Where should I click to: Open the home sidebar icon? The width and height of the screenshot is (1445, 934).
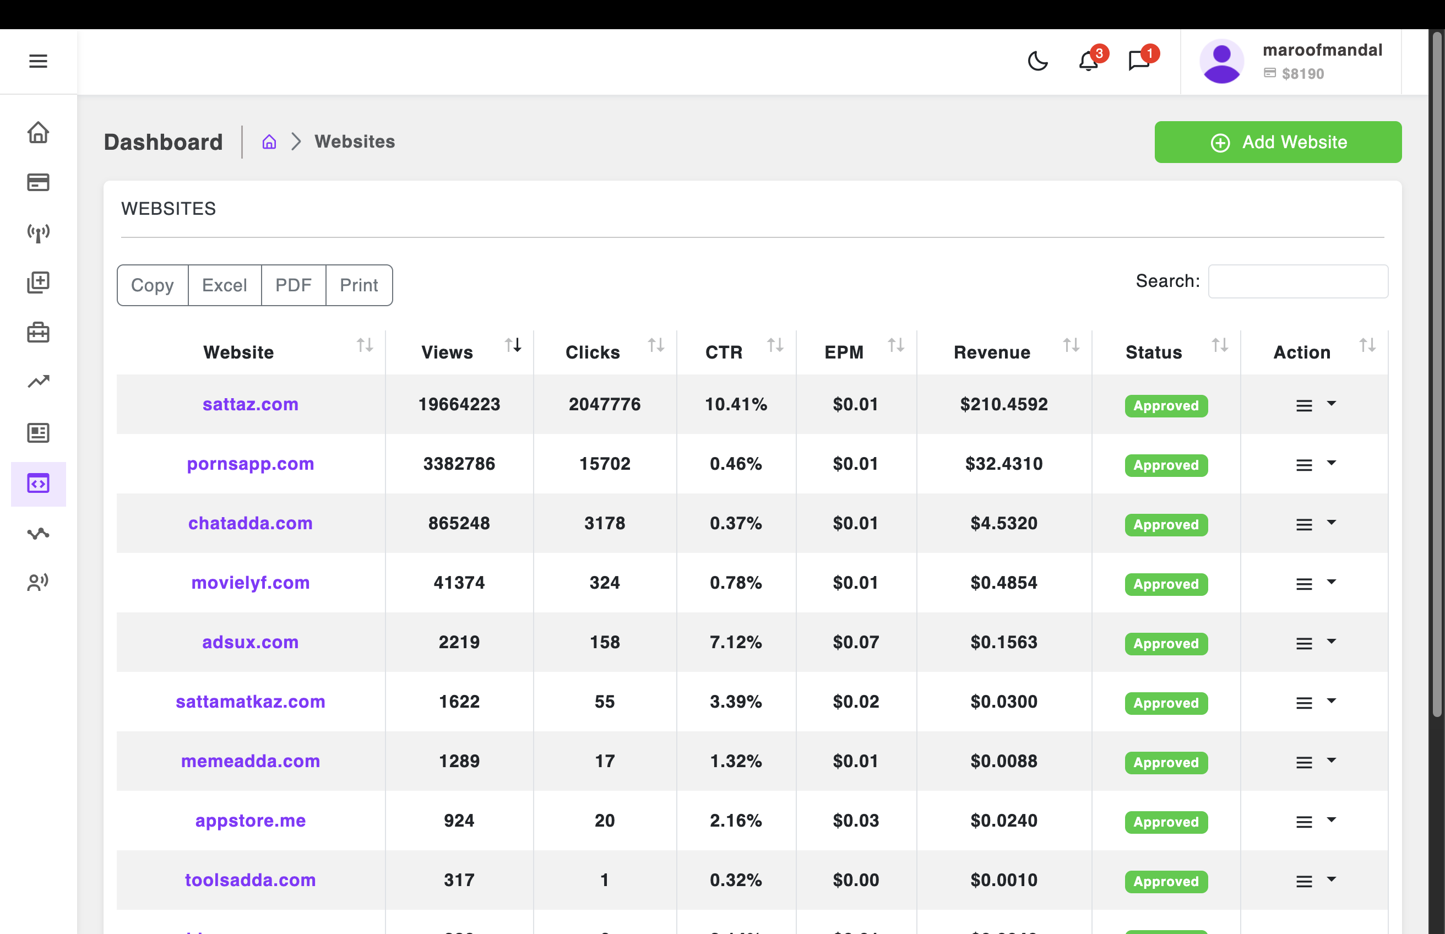tap(38, 132)
